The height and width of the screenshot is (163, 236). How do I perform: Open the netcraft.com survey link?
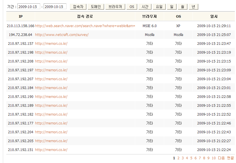click(x=62, y=35)
